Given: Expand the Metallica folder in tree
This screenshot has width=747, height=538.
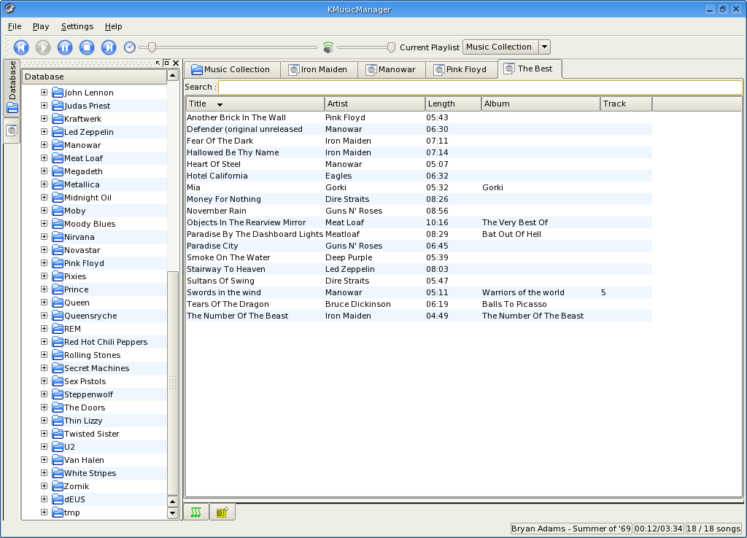Looking at the screenshot, I should pos(44,184).
